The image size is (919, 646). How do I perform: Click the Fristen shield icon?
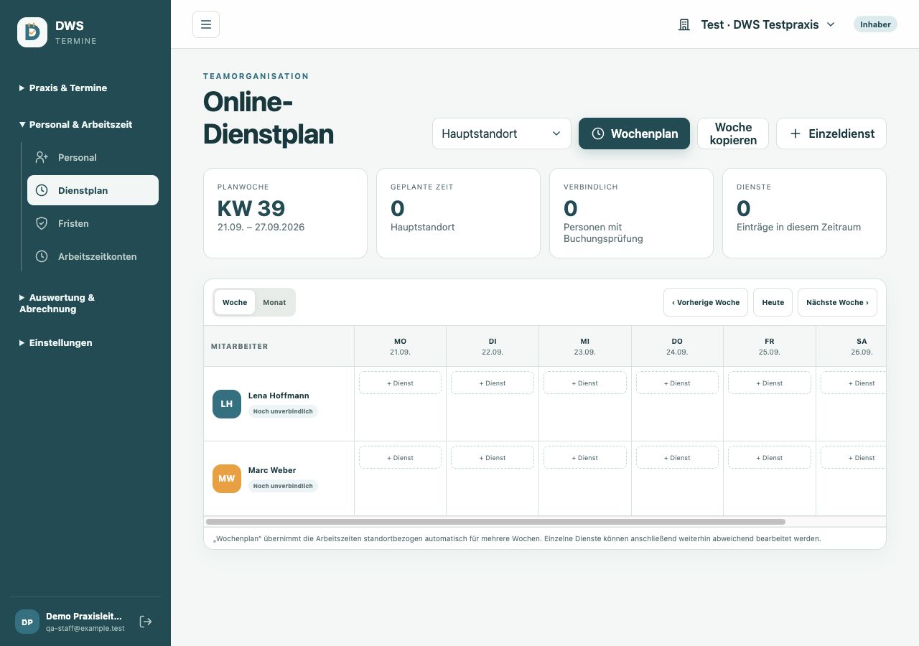coord(42,223)
